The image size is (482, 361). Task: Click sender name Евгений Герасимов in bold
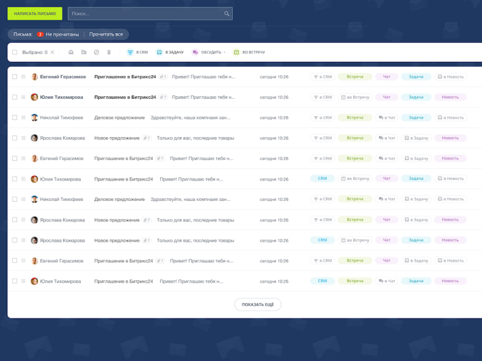(x=63, y=77)
